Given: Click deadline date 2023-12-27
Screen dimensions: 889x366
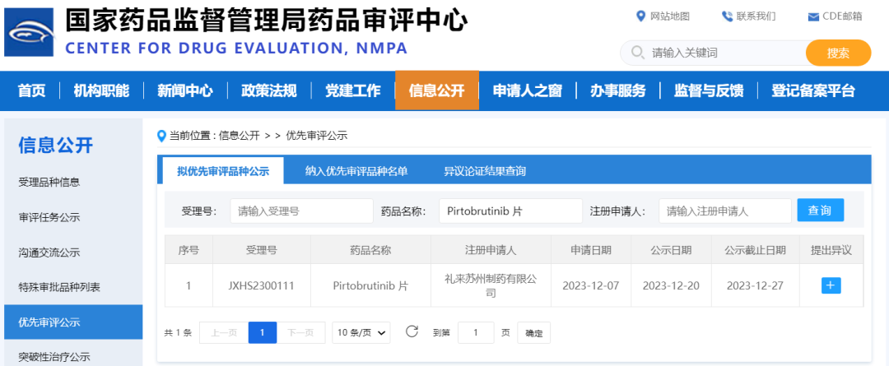Looking at the screenshot, I should click(755, 285).
